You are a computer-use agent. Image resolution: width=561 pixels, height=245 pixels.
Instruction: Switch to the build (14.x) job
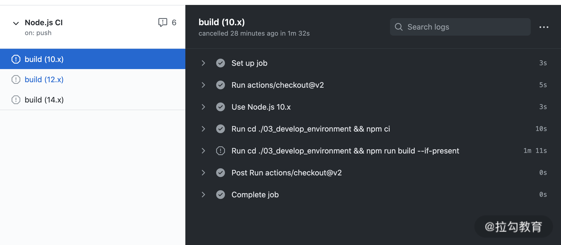(x=44, y=100)
